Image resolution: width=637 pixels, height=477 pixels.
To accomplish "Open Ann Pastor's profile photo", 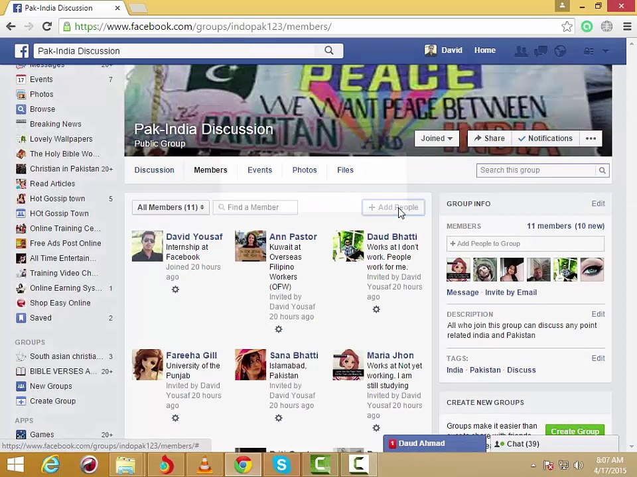I will click(x=251, y=246).
